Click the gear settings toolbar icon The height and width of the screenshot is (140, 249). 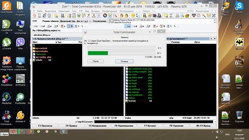(x=49, y=16)
